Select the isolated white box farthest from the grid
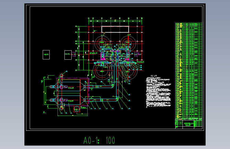Image resolution: width=230 pixels, height=149 pixels. coord(46,55)
